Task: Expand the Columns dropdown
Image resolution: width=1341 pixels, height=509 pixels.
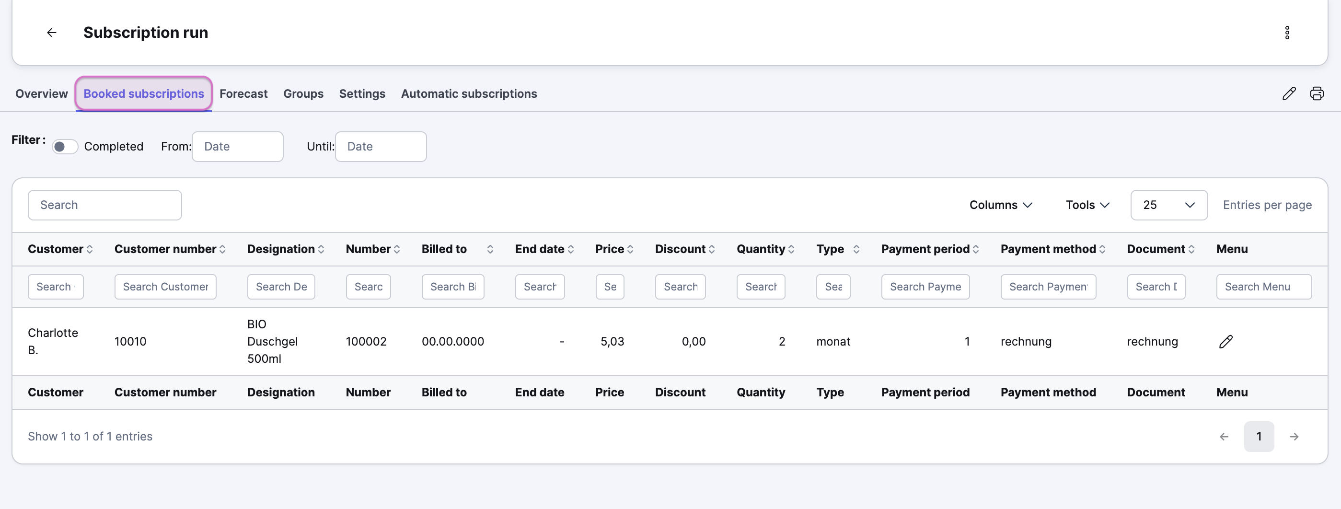Action: tap(1001, 205)
